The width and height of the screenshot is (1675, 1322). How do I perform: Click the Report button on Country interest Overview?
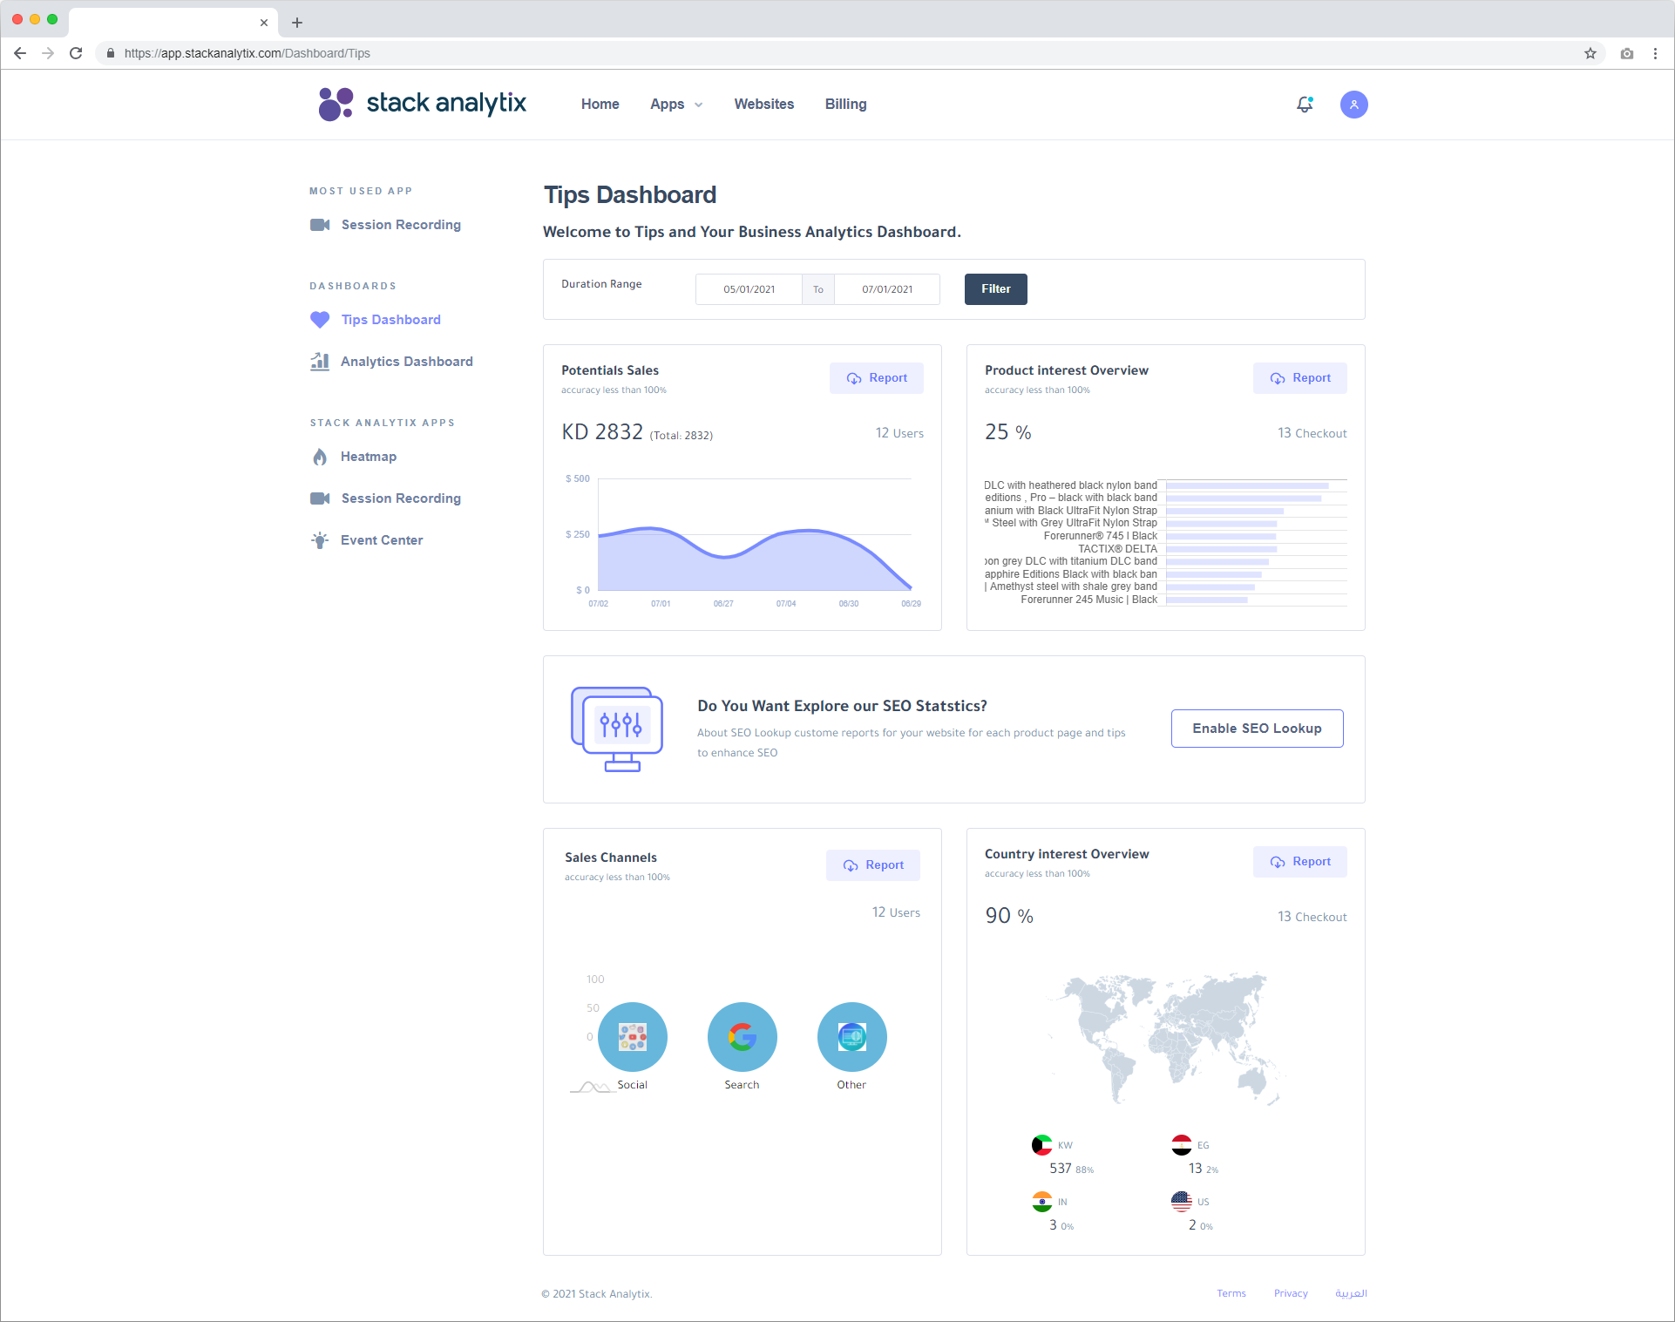coord(1299,861)
